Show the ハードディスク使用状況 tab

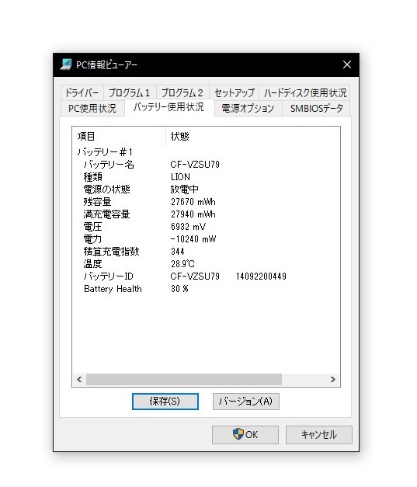tap(305, 92)
